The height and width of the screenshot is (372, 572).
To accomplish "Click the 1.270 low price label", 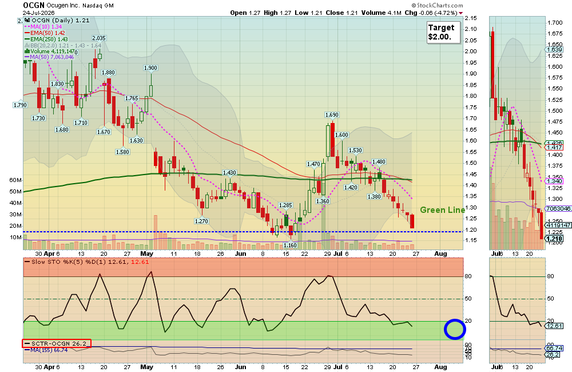I will click(x=201, y=221).
